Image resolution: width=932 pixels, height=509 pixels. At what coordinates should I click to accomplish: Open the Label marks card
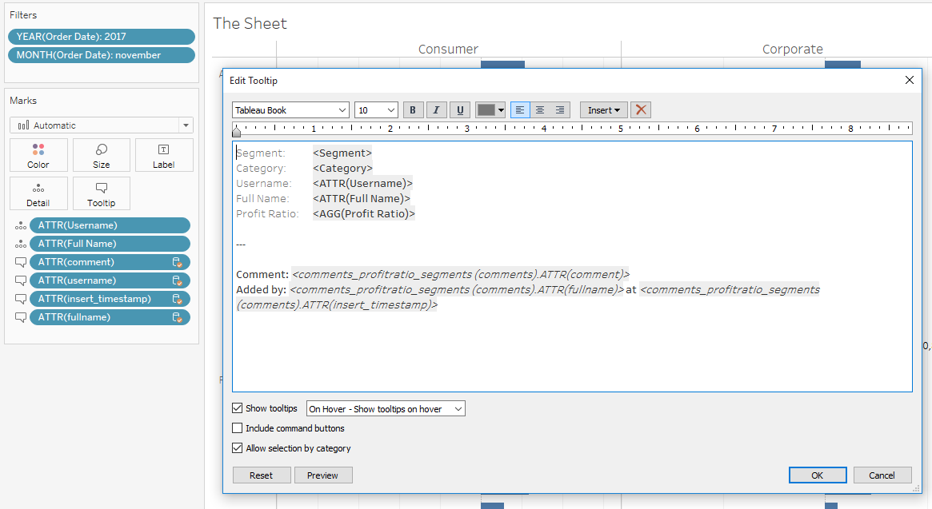pyautogui.click(x=163, y=156)
